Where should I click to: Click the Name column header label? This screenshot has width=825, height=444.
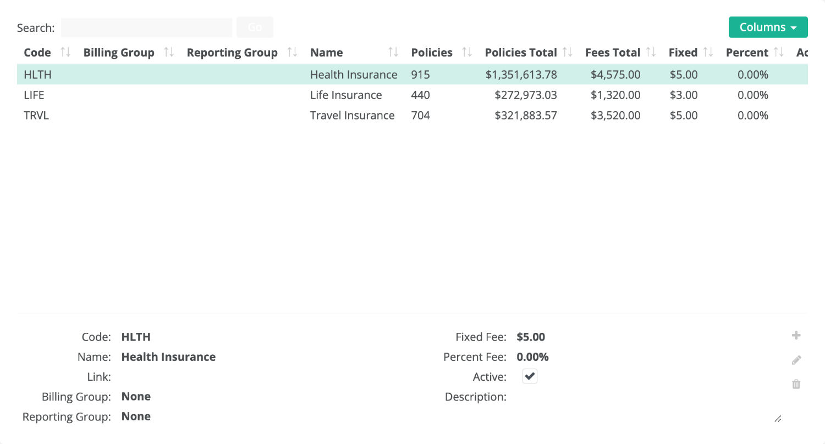tap(326, 52)
